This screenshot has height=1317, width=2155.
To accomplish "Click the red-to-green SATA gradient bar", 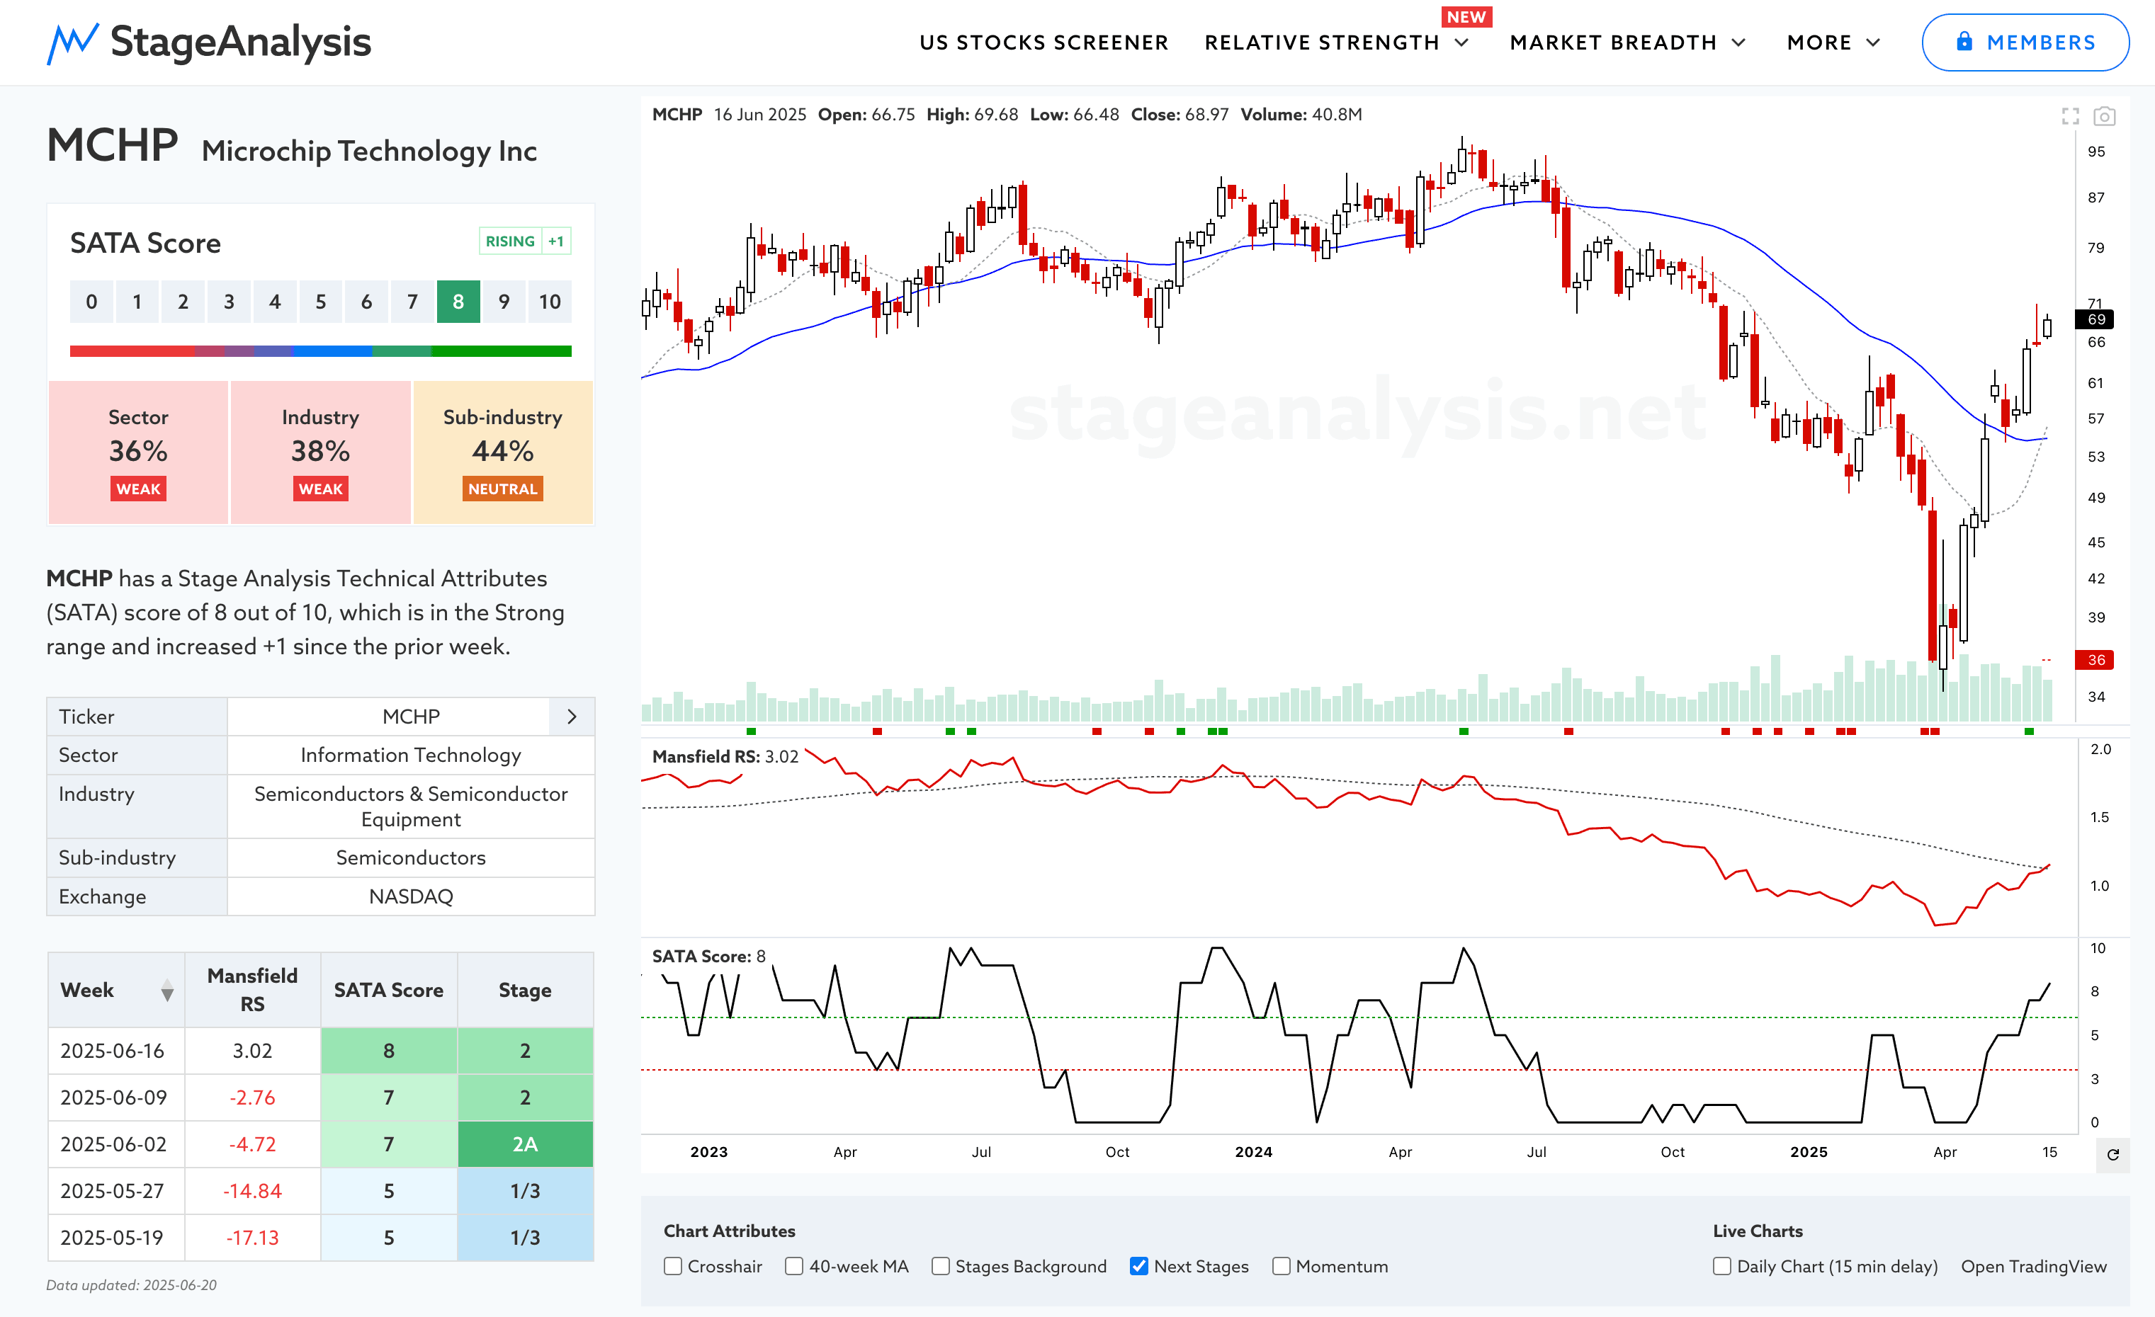I will [x=320, y=350].
